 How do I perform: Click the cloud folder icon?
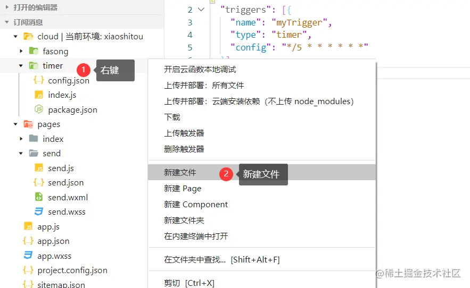coord(28,37)
